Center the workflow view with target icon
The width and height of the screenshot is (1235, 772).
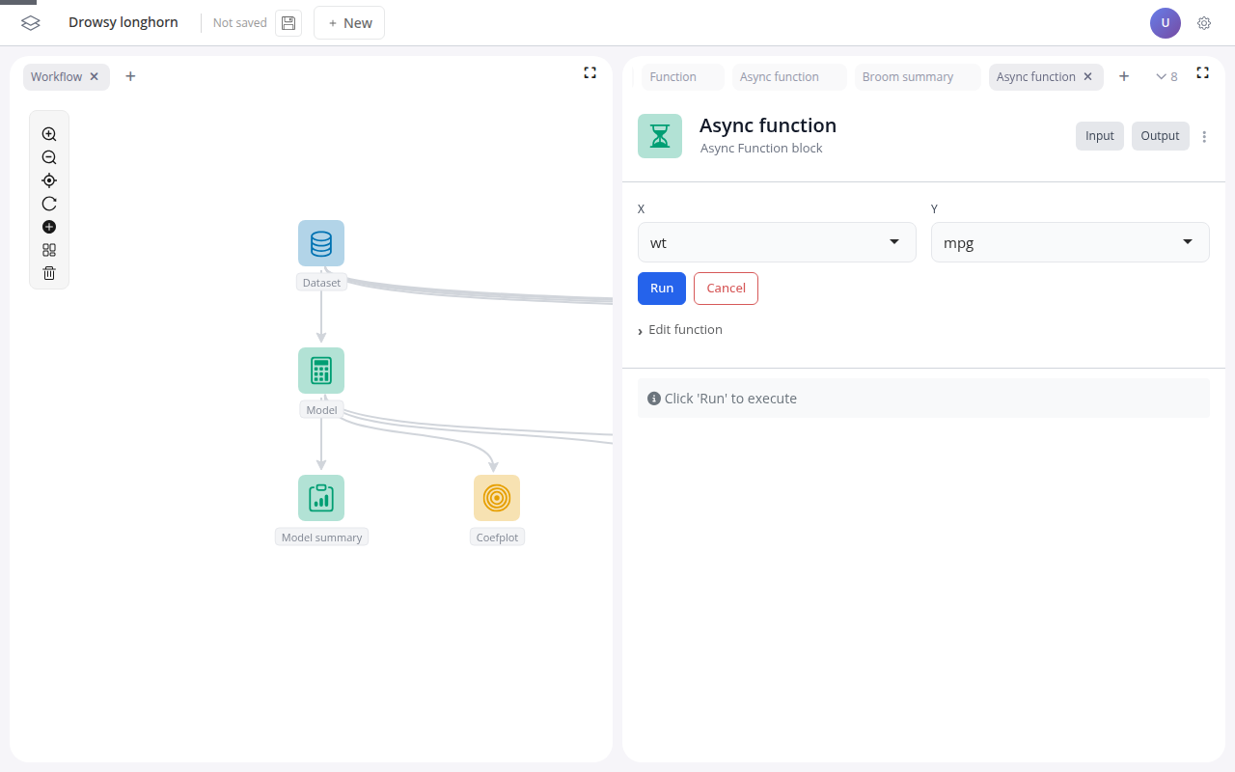click(x=49, y=180)
